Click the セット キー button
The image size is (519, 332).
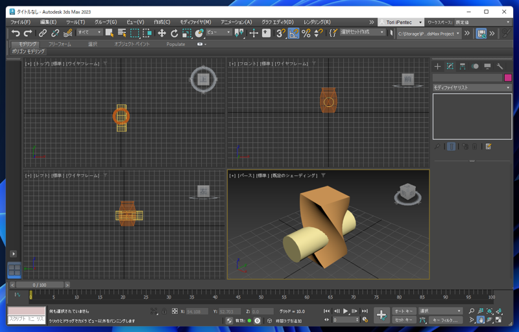click(404, 320)
